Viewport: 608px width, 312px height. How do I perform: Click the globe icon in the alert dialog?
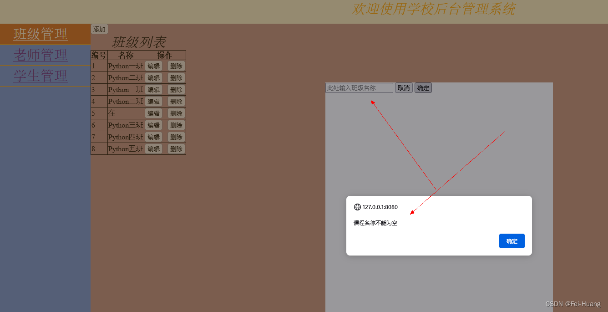coord(357,207)
